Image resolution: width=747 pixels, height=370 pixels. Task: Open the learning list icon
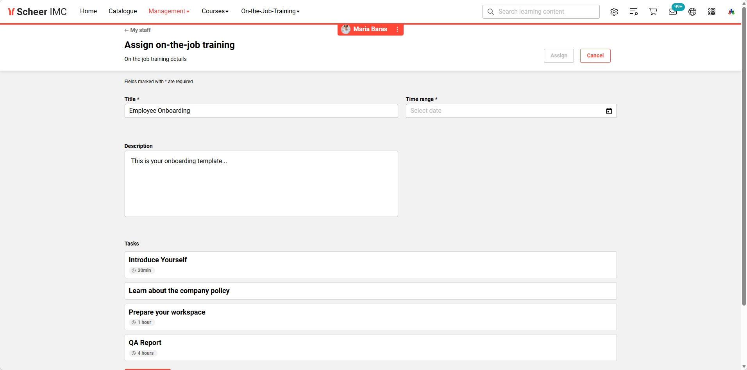click(634, 12)
